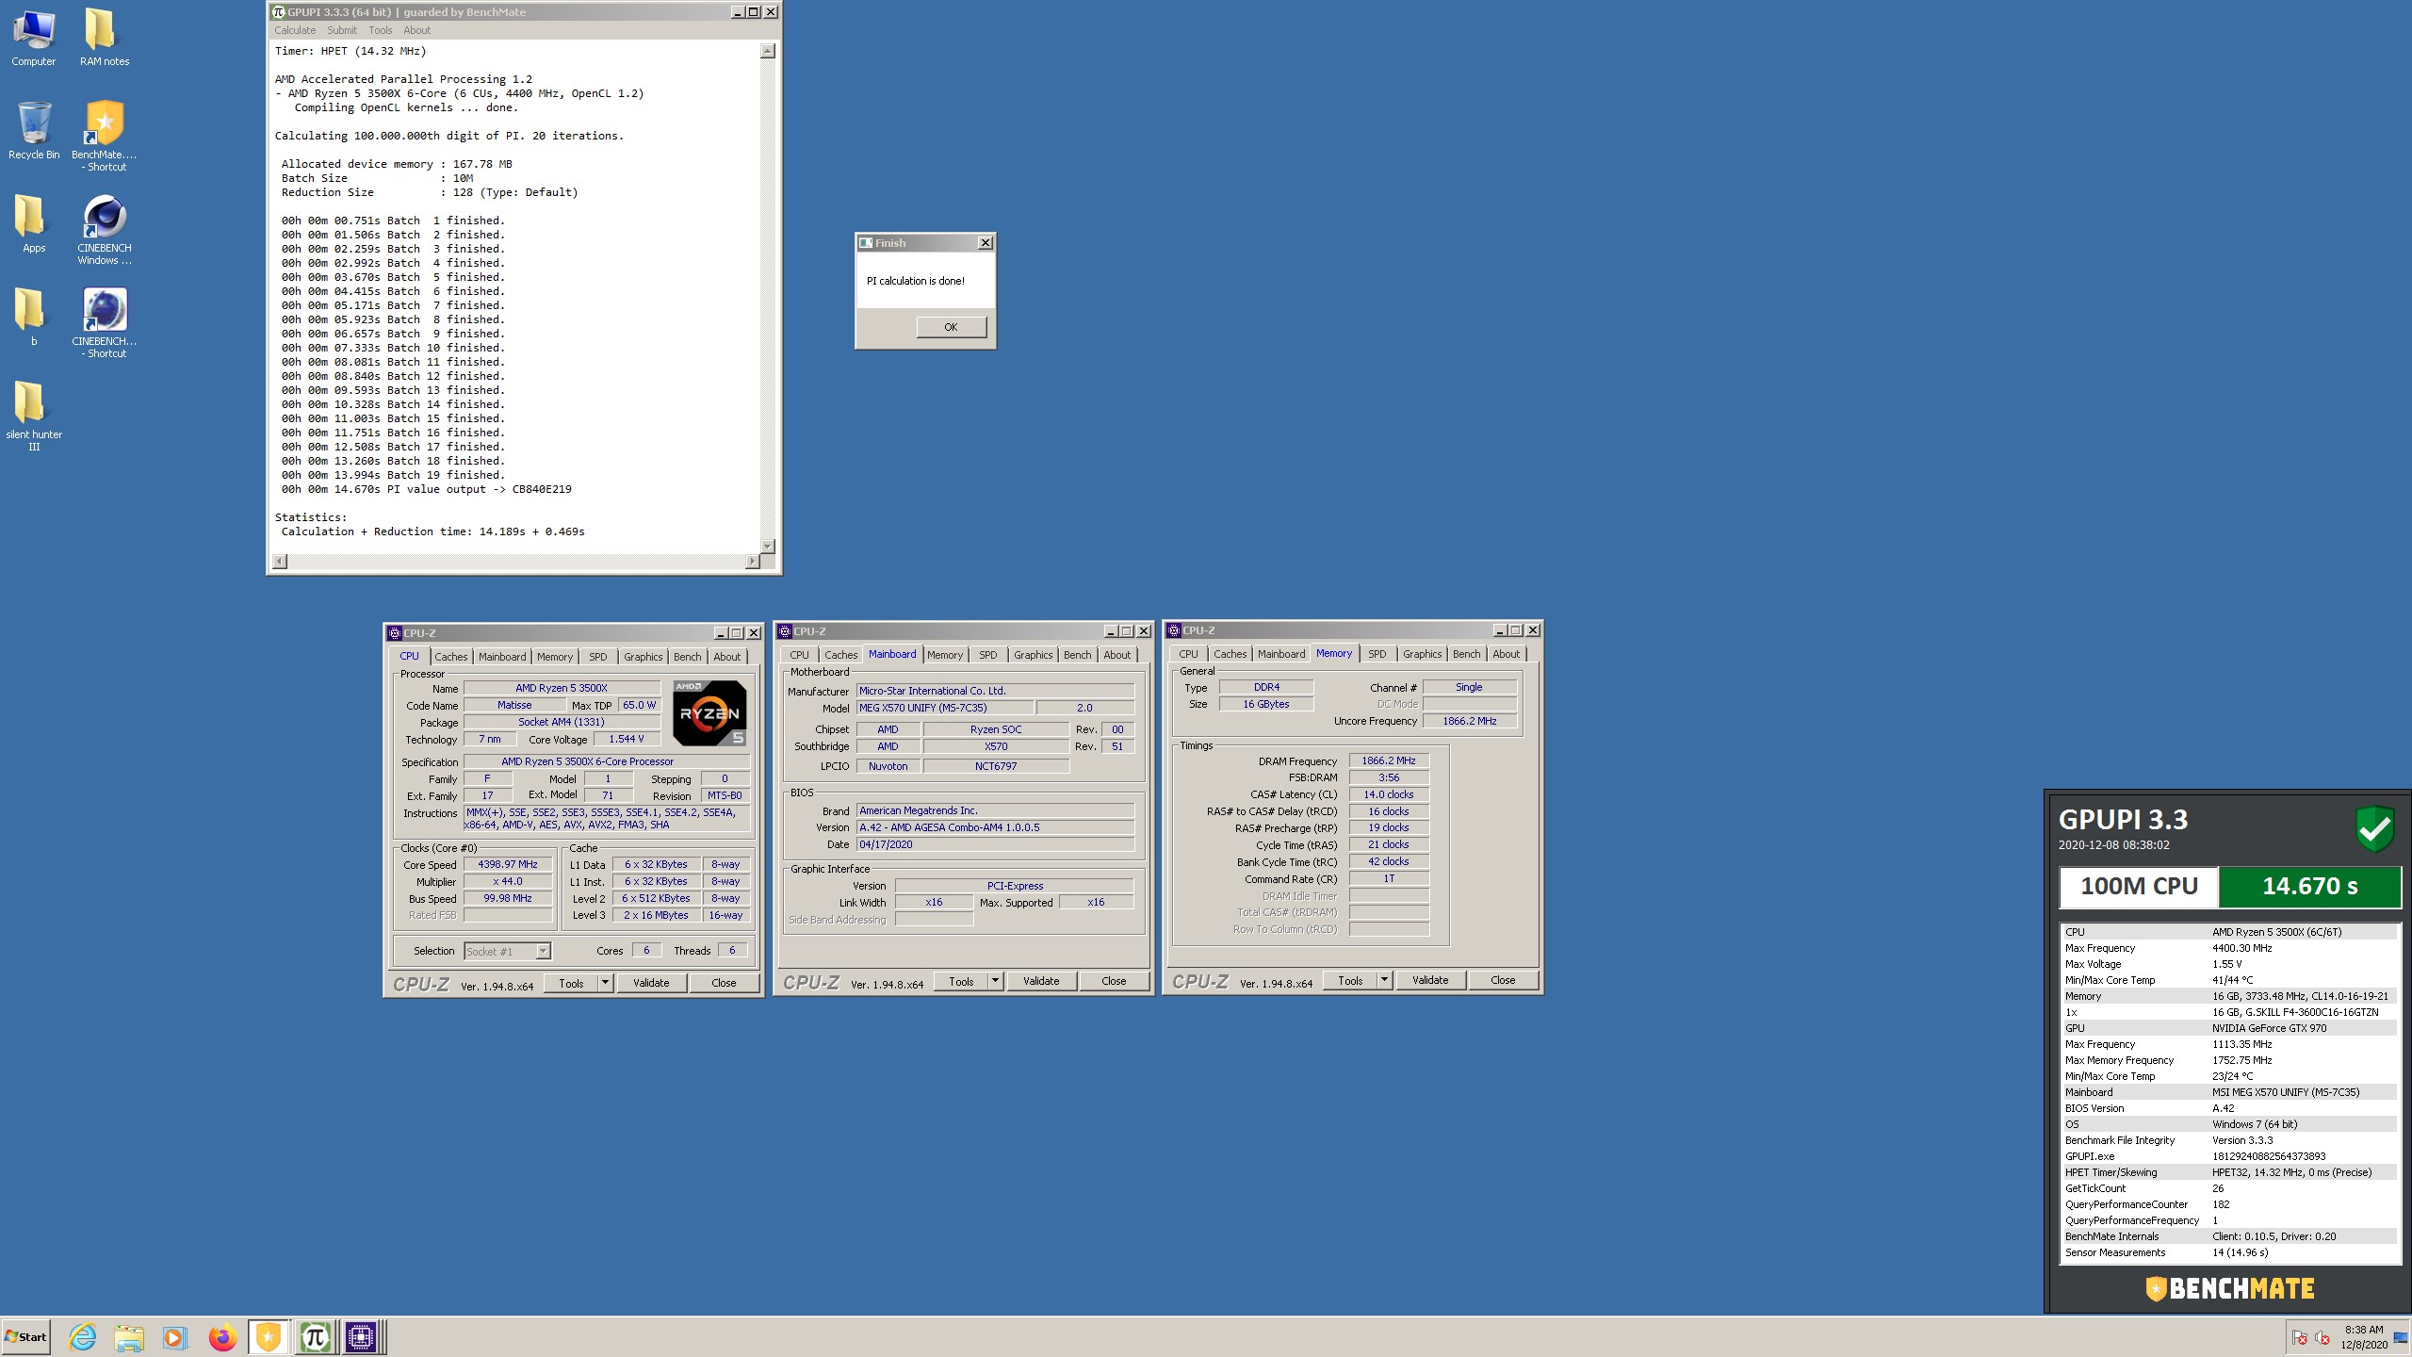The width and height of the screenshot is (2412, 1357).
Task: Open Windows Media Player from the taskbar
Action: pos(174,1336)
